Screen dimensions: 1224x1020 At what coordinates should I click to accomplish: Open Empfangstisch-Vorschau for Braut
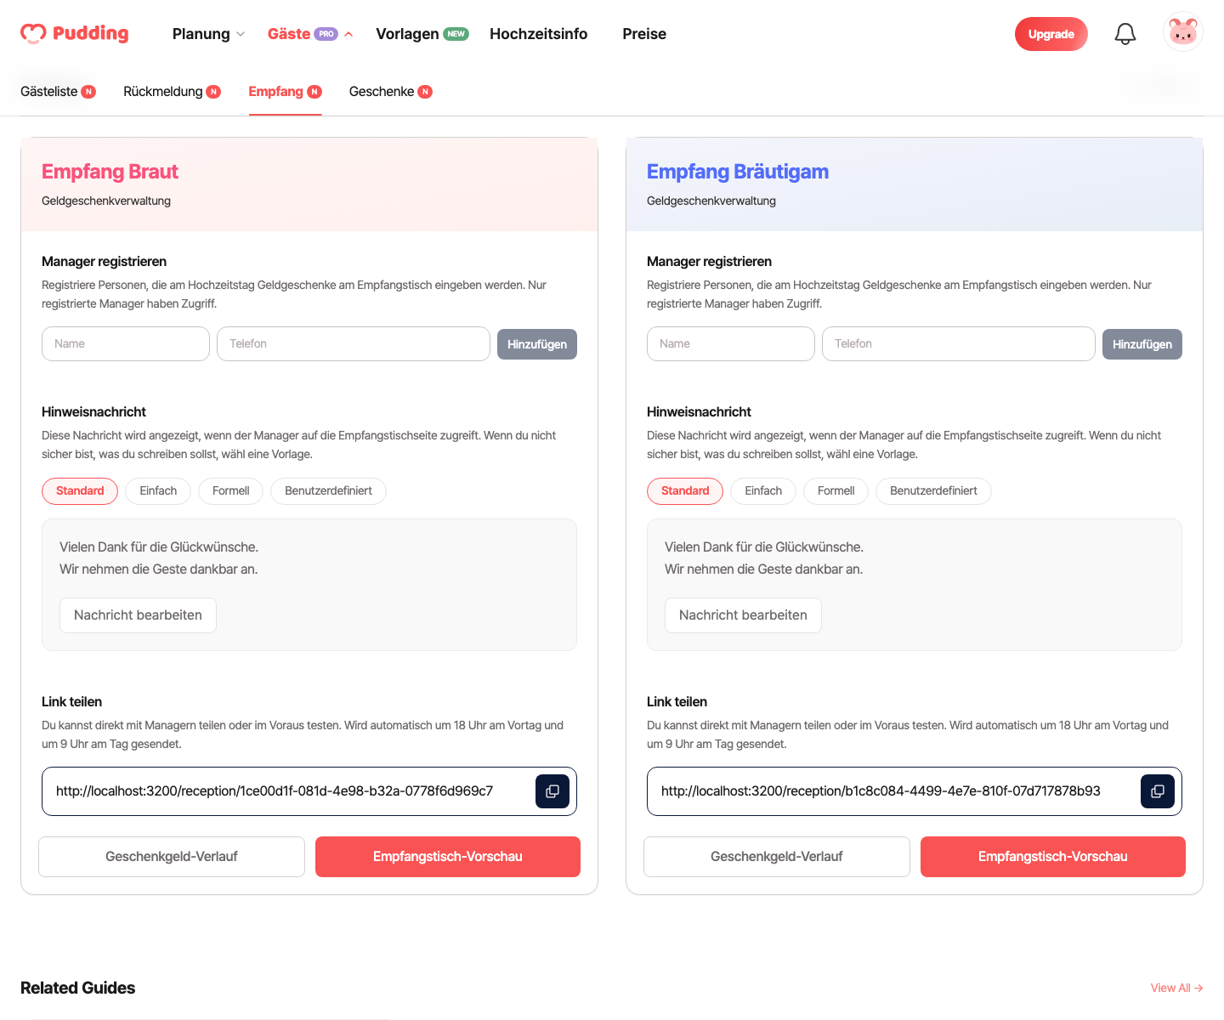448,857
